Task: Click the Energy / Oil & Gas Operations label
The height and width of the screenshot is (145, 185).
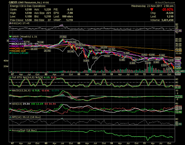Action: pyautogui.click(x=28, y=6)
